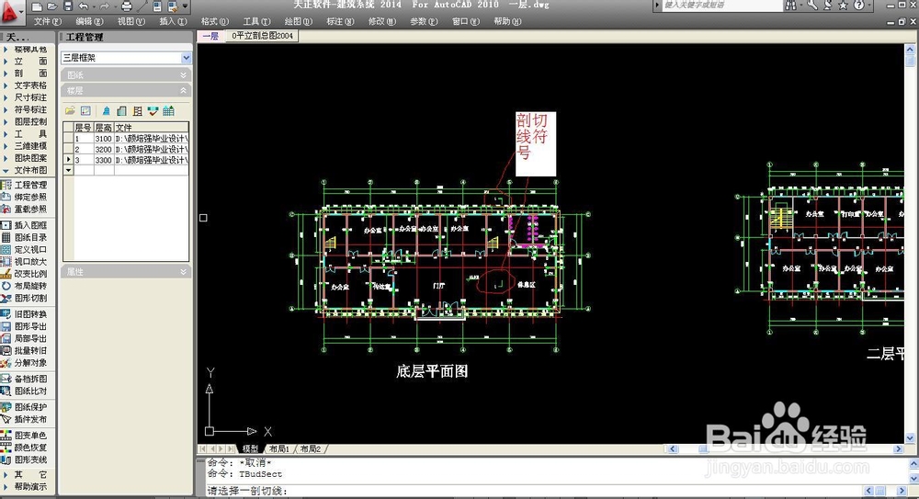Viewport: 919px width, 499px height.
Task: Select the 模型 model tab
Action: click(250, 448)
